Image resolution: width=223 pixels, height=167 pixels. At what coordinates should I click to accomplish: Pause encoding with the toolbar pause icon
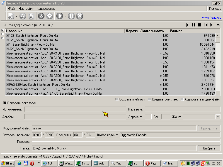click(71, 16)
